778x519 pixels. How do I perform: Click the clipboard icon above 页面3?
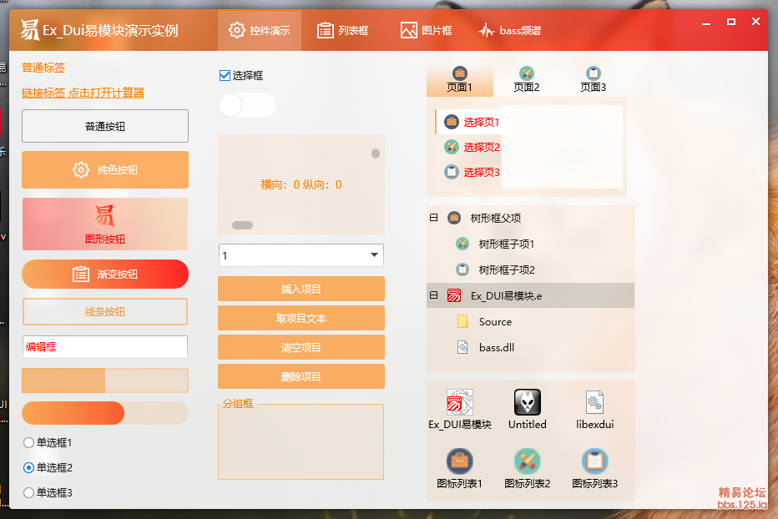[x=593, y=73]
